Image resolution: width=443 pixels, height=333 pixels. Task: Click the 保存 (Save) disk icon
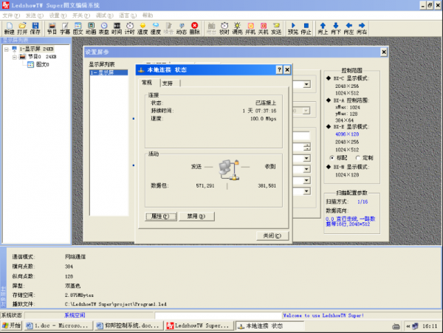click(35, 29)
